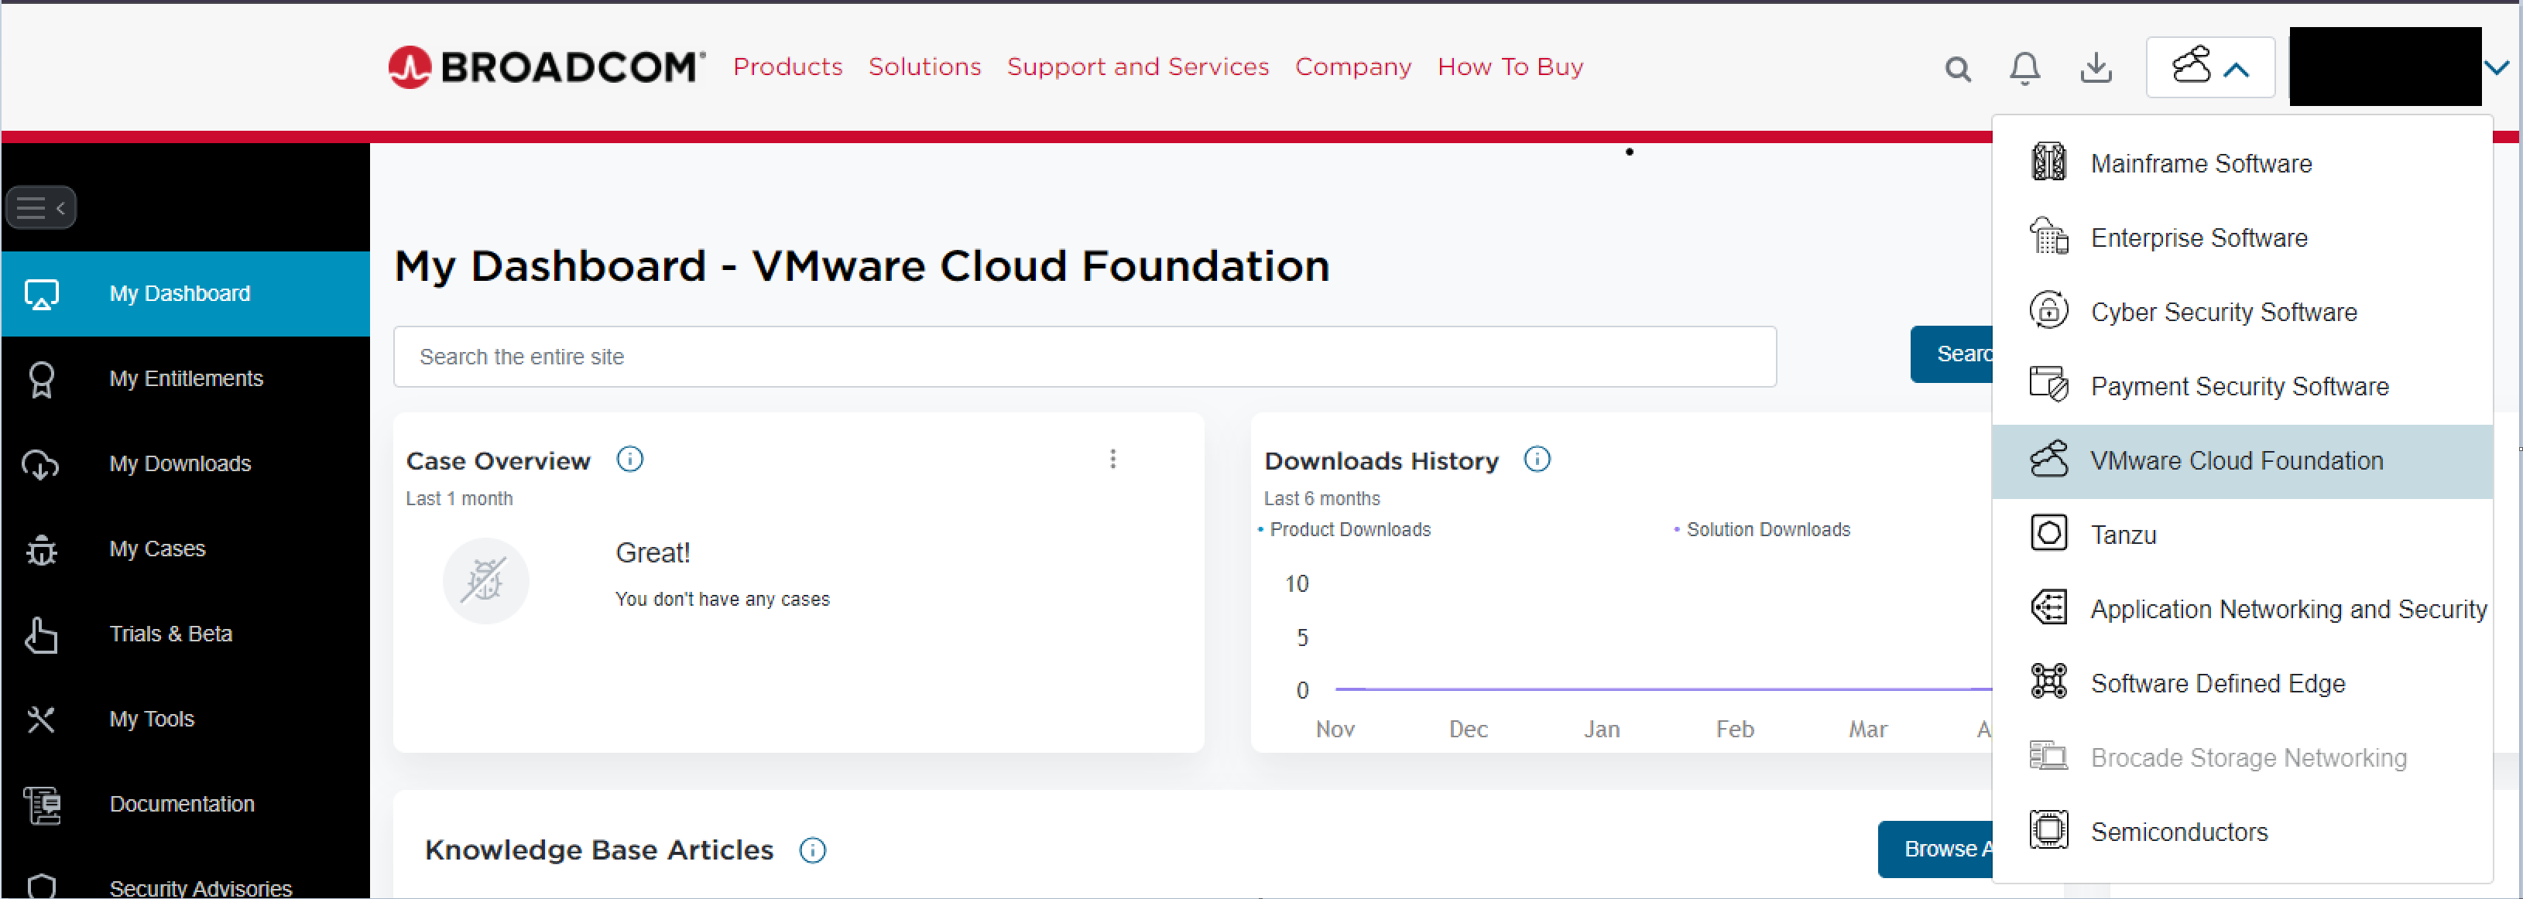
Task: Click the Browse All button
Action: point(1936,849)
